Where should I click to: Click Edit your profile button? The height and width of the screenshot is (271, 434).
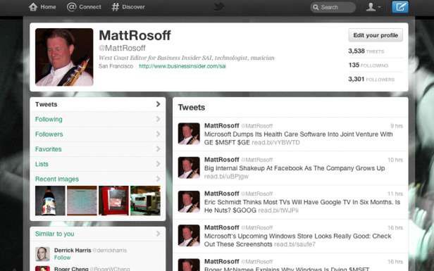[x=376, y=35]
